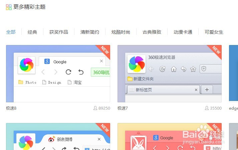Click the shield icon in 极速7 address bar
This screenshot has width=238, height=150.
(x=204, y=69)
